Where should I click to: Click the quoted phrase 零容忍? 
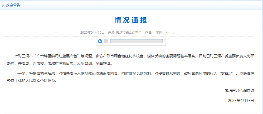pyautogui.click(x=228, y=74)
